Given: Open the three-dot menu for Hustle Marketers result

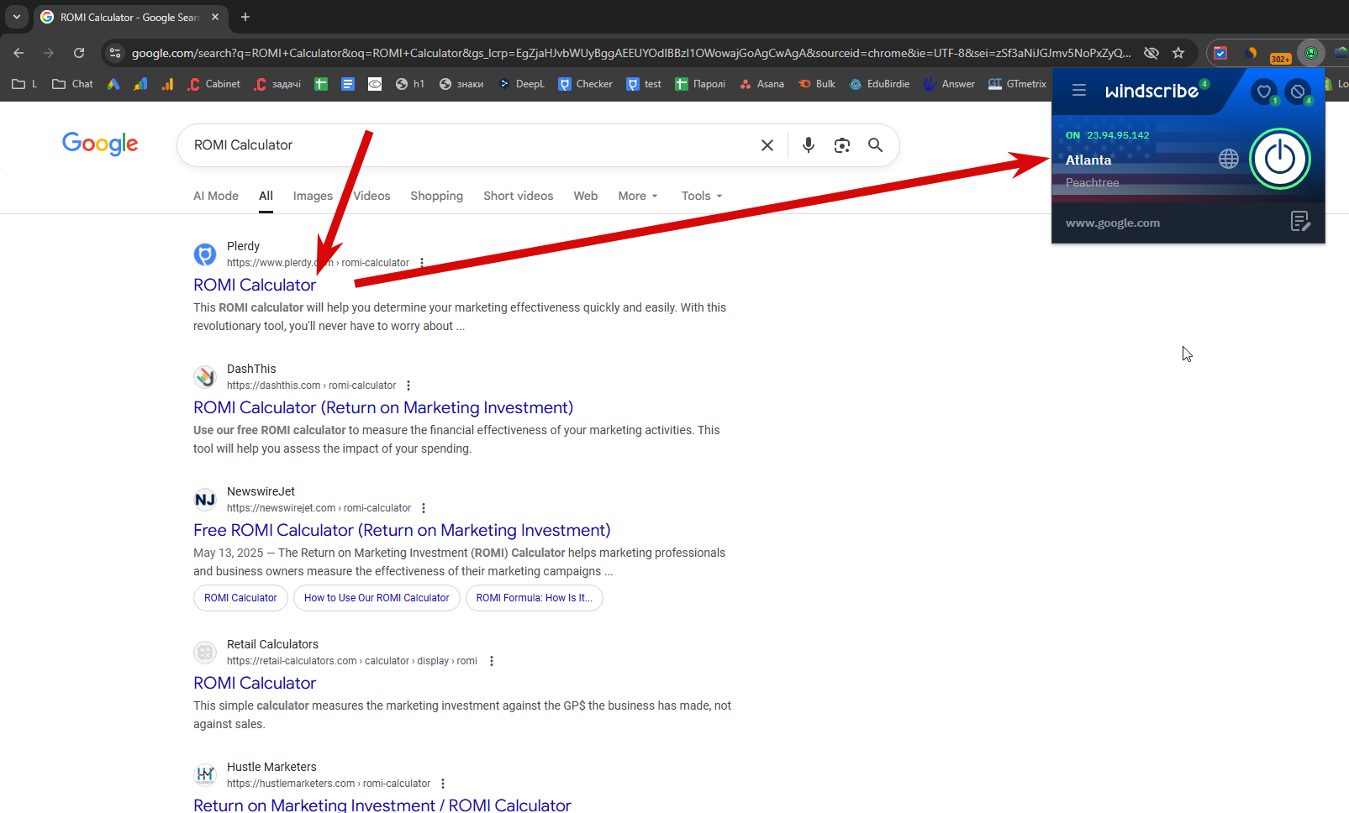Looking at the screenshot, I should tap(443, 784).
